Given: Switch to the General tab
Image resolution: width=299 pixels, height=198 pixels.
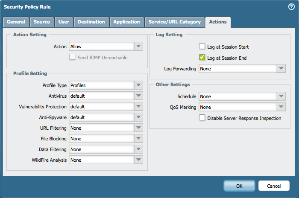Looking at the screenshot, I should point(16,22).
